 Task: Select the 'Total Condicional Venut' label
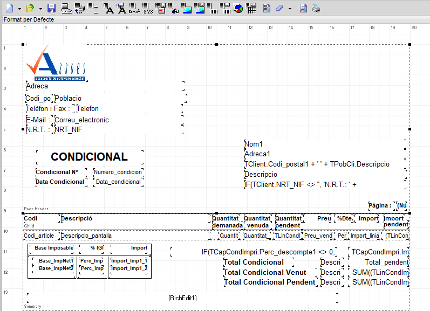270,272
